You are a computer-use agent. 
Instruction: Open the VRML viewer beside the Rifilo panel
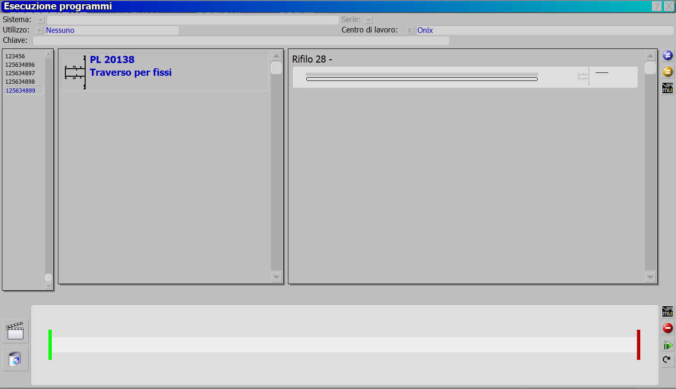click(x=668, y=88)
